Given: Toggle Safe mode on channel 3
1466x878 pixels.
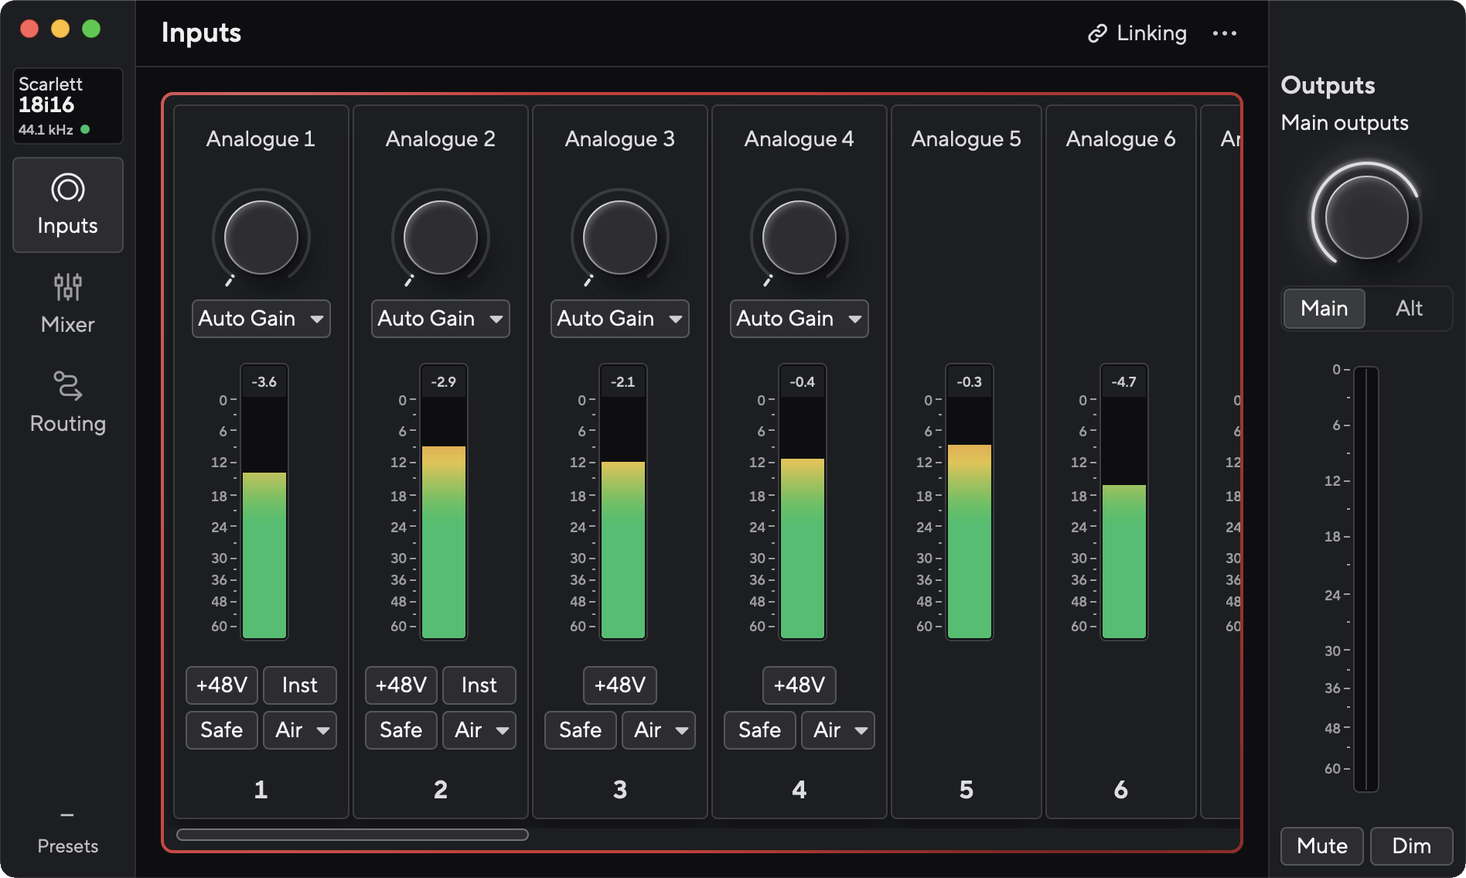Looking at the screenshot, I should click(581, 730).
